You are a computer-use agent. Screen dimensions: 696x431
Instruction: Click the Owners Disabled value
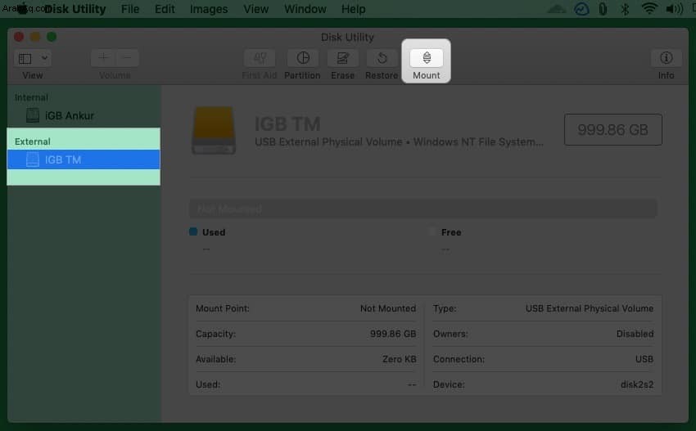(x=635, y=334)
